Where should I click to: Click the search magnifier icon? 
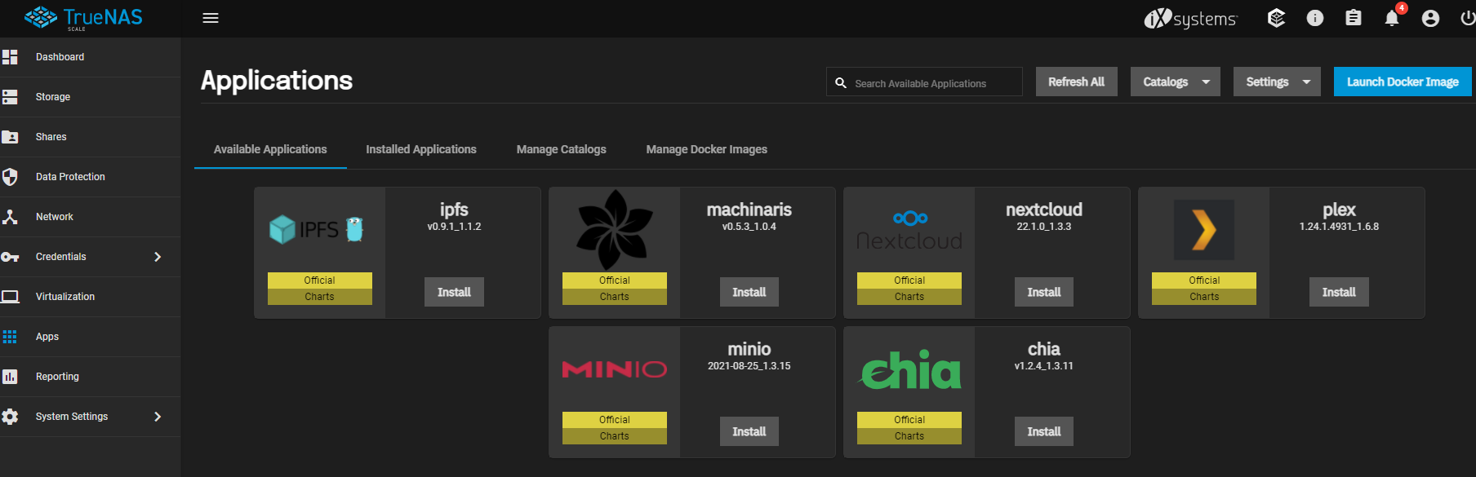point(841,82)
